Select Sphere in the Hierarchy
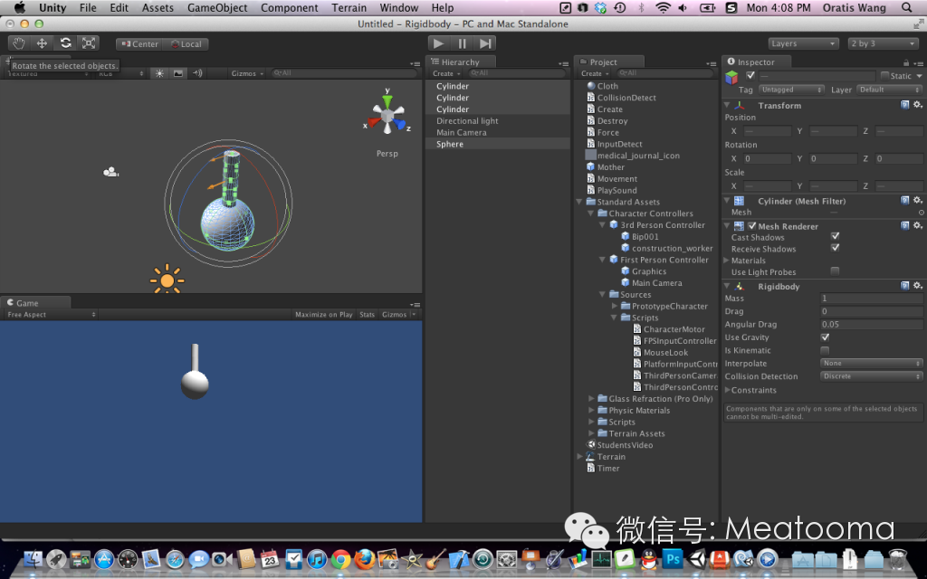The width and height of the screenshot is (927, 579). (x=498, y=144)
